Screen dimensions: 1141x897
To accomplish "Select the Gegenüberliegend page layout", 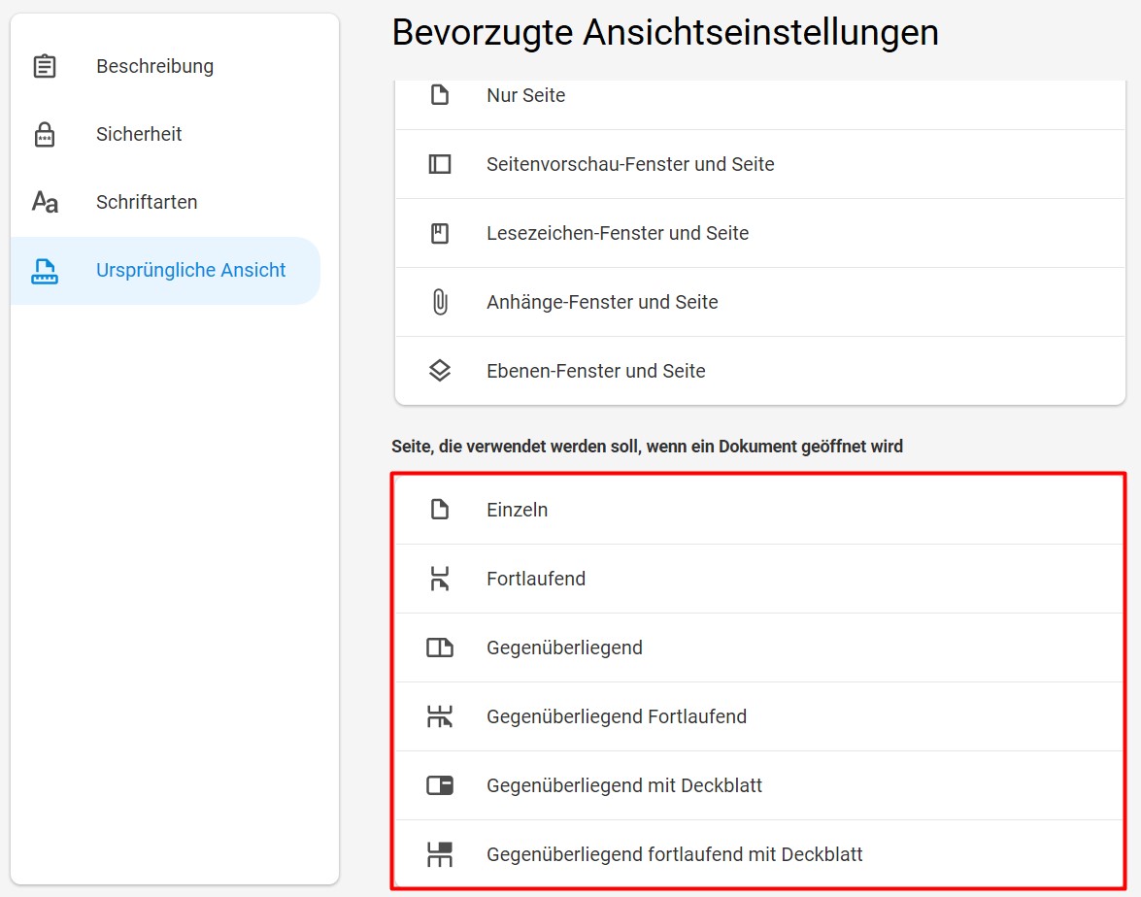I will point(759,648).
